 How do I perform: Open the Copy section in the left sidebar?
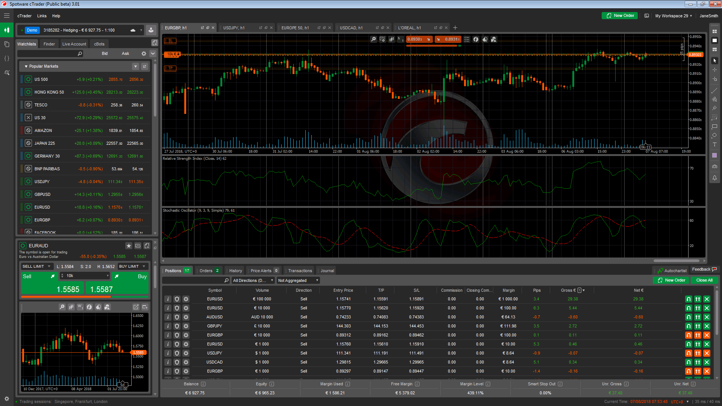click(x=7, y=44)
